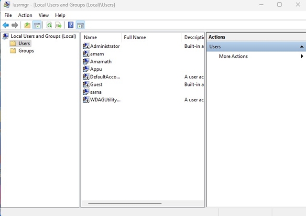Click the Export List toolbar icon
The height and width of the screenshot is (216, 306).
point(58,25)
